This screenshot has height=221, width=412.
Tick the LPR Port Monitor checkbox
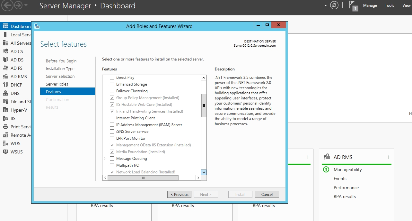click(112, 138)
